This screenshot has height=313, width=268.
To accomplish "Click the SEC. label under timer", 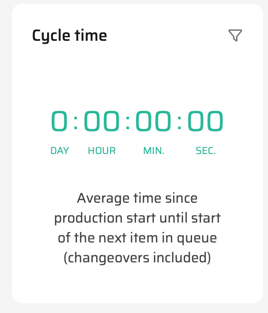I will click(x=205, y=151).
